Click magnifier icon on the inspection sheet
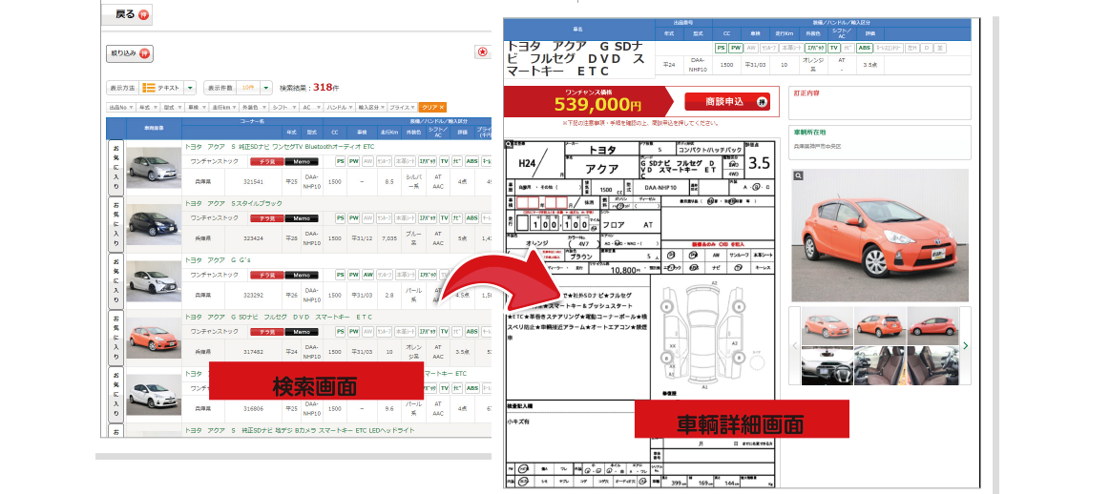This screenshot has height=494, width=1110. pyautogui.click(x=509, y=144)
